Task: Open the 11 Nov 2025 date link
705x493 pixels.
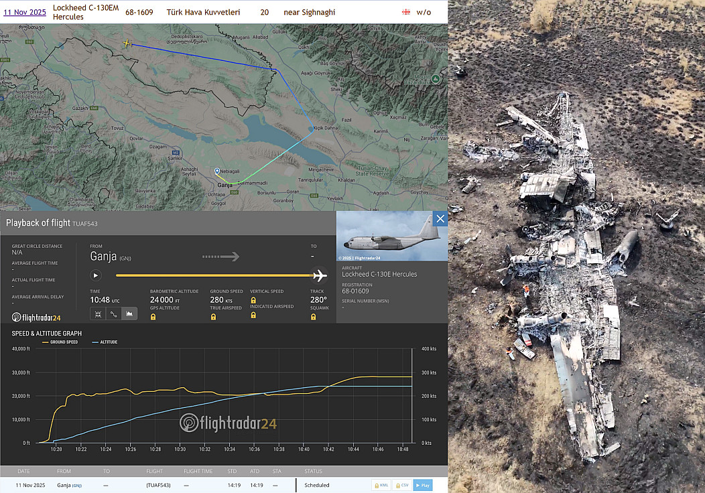Action: pyautogui.click(x=23, y=12)
